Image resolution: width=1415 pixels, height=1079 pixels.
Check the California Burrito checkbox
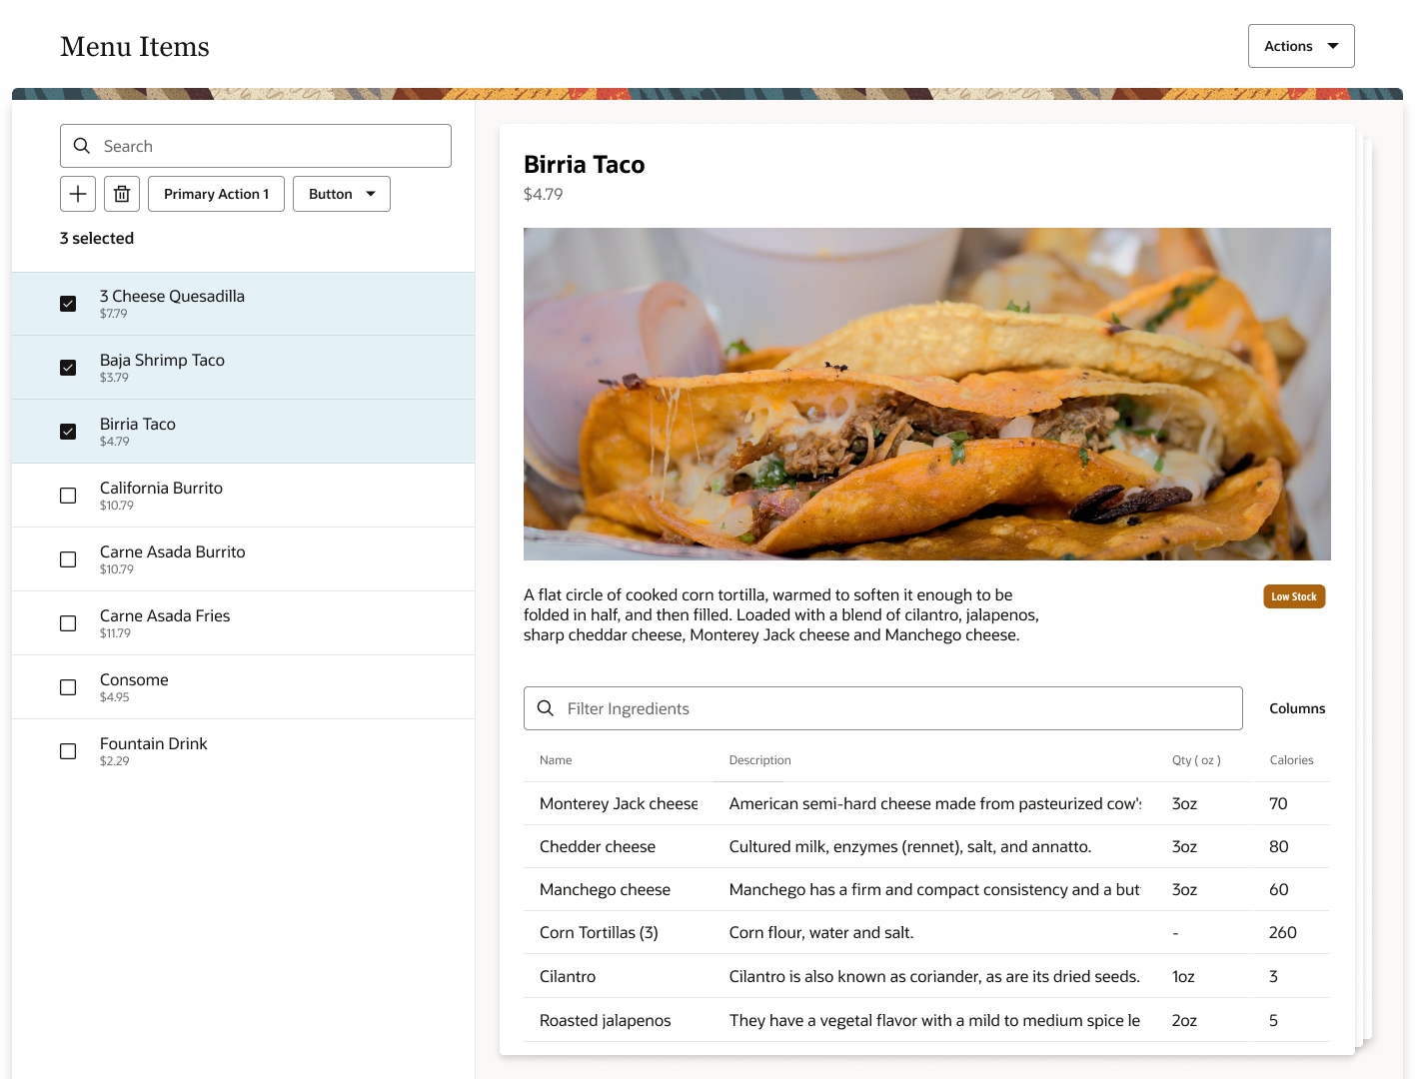pyautogui.click(x=68, y=496)
